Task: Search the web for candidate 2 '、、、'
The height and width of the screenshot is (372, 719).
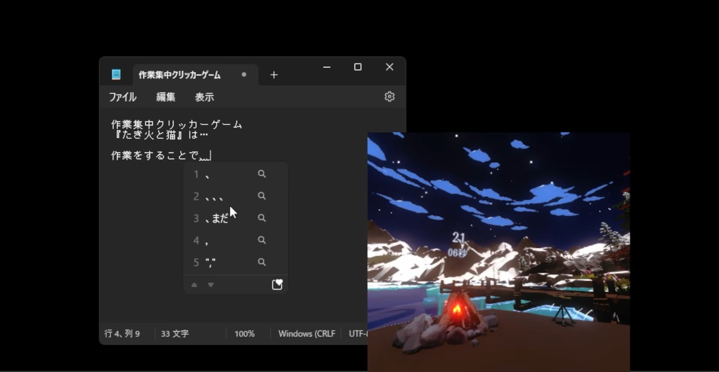Action: pos(262,196)
